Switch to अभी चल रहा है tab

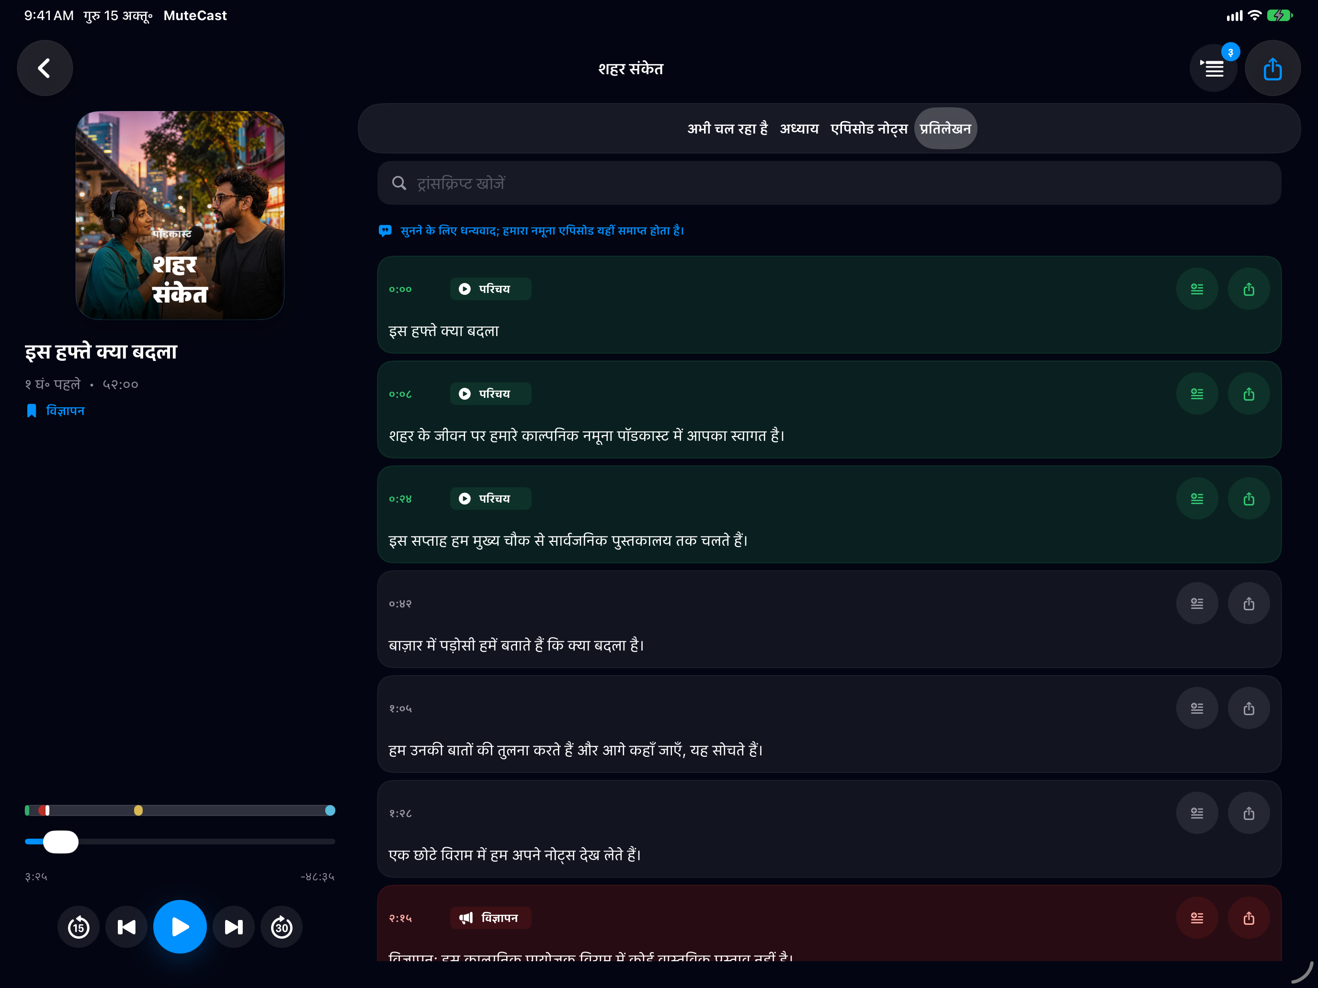point(727,129)
